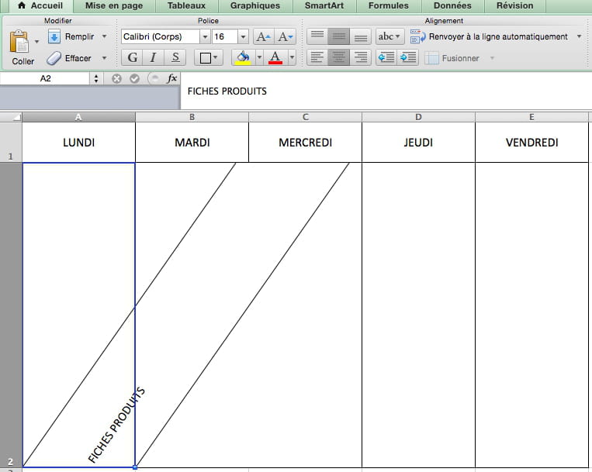Decrease font size with the smaller A icon

(285, 36)
